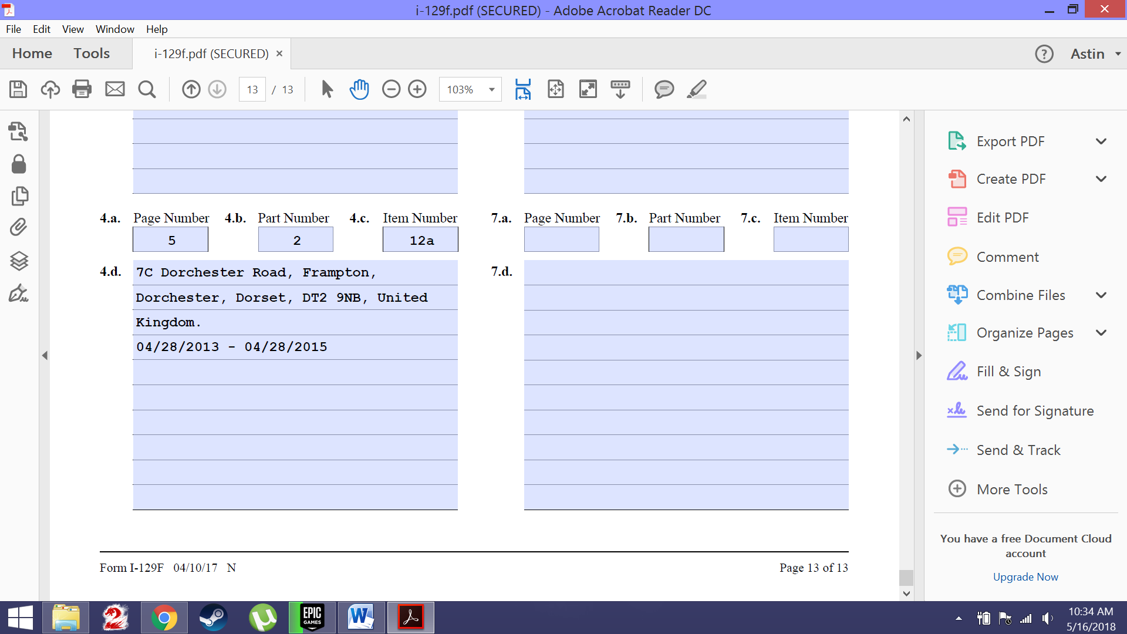The image size is (1127, 634).
Task: Select the Hand pan tool
Action: point(359,89)
